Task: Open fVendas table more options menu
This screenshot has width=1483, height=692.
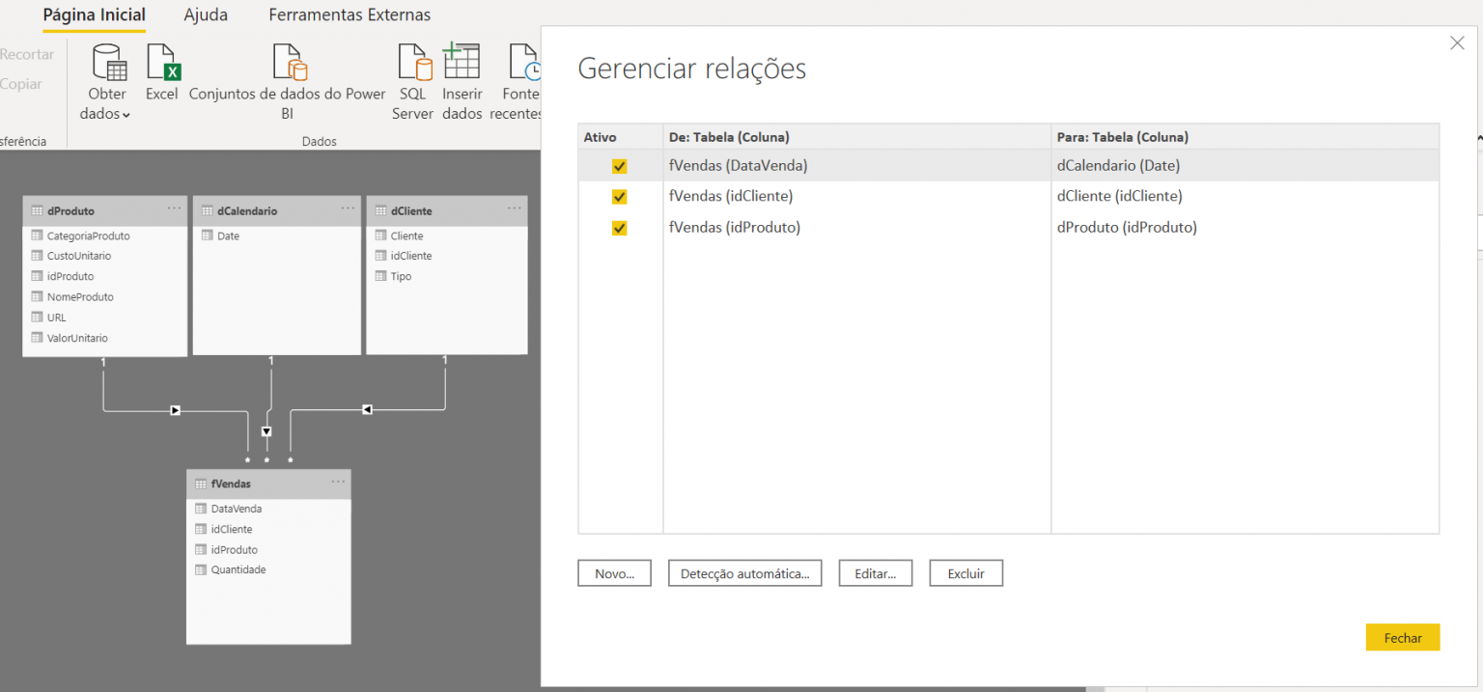Action: point(338,482)
